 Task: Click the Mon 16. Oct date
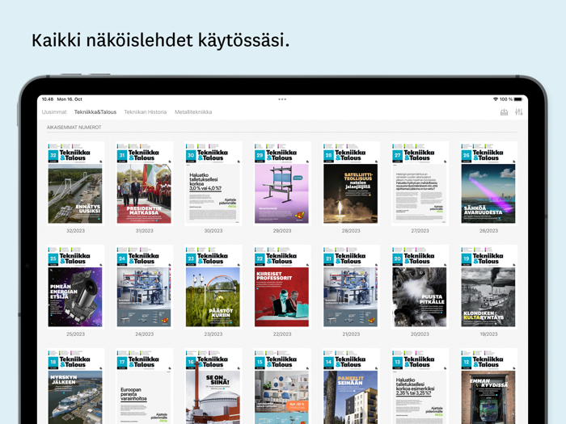[x=70, y=99]
